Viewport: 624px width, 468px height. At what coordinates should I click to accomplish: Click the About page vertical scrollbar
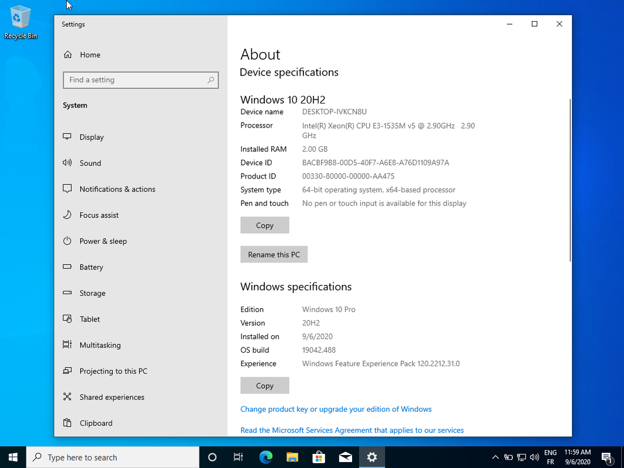coord(570,180)
